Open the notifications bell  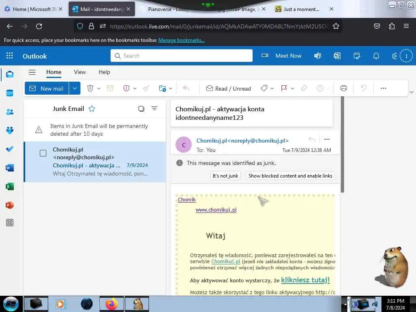pos(376,56)
